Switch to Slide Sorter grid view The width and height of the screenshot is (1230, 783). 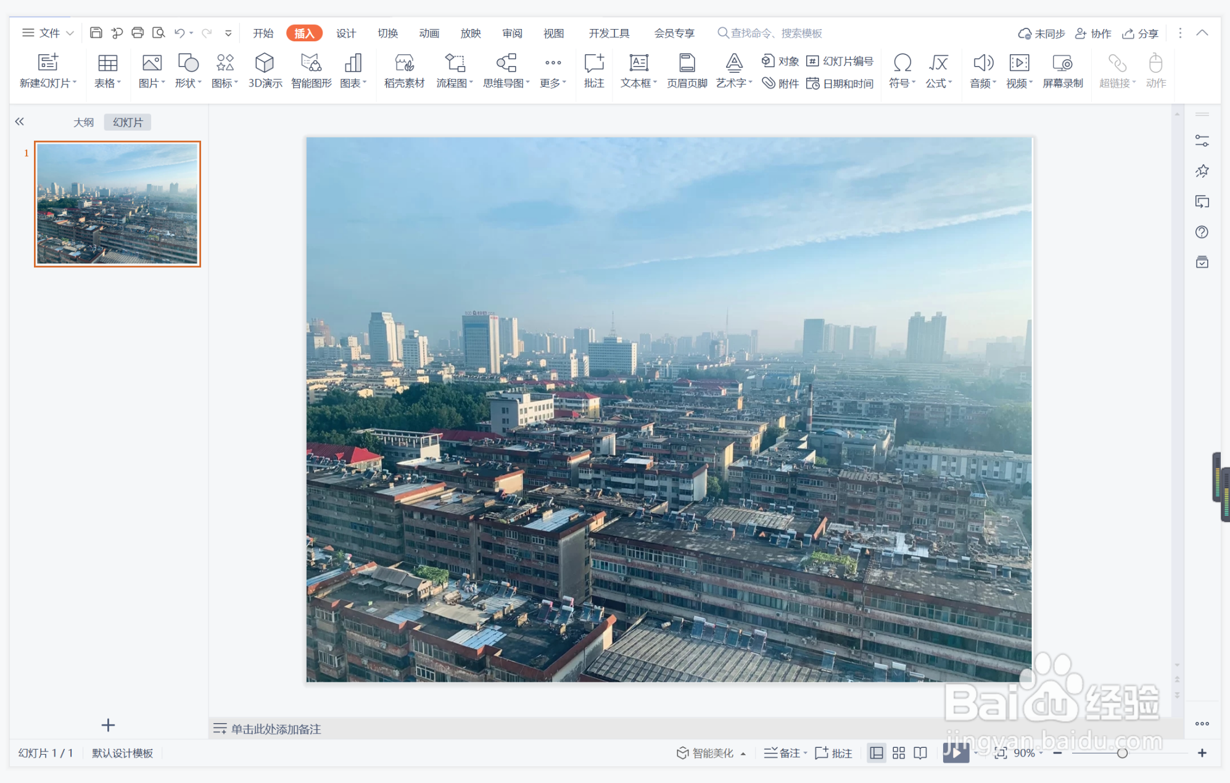(899, 753)
